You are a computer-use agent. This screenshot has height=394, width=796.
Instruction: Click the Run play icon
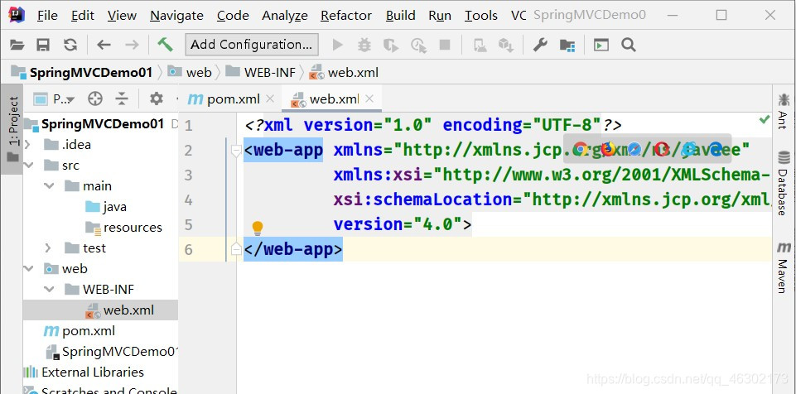click(338, 46)
